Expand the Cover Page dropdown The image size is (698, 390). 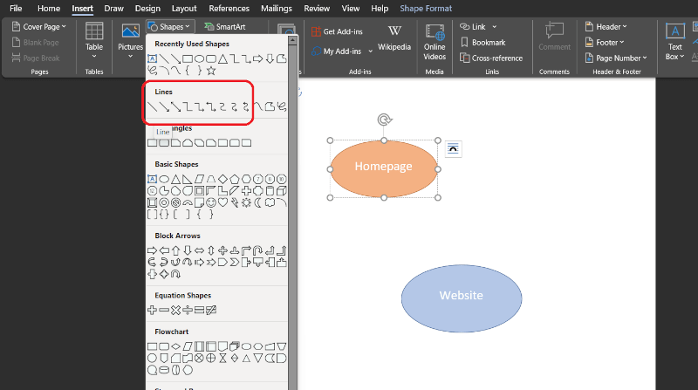pyautogui.click(x=40, y=27)
